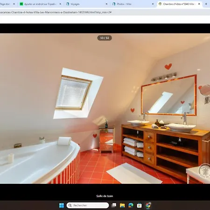Open the Windows Start menu
The image size is (210, 210).
62,205
